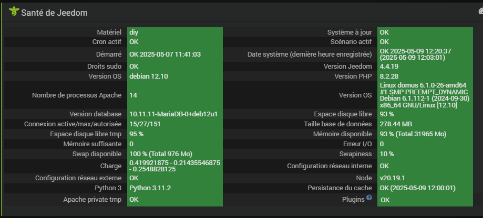483x218 pixels.
Task: Select the 'Erreur I/O' label
Action: 357,144
